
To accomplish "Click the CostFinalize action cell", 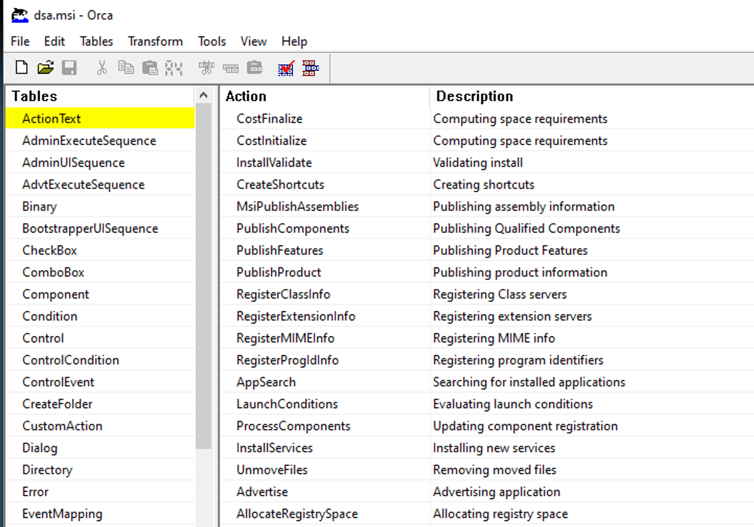I will point(324,119).
